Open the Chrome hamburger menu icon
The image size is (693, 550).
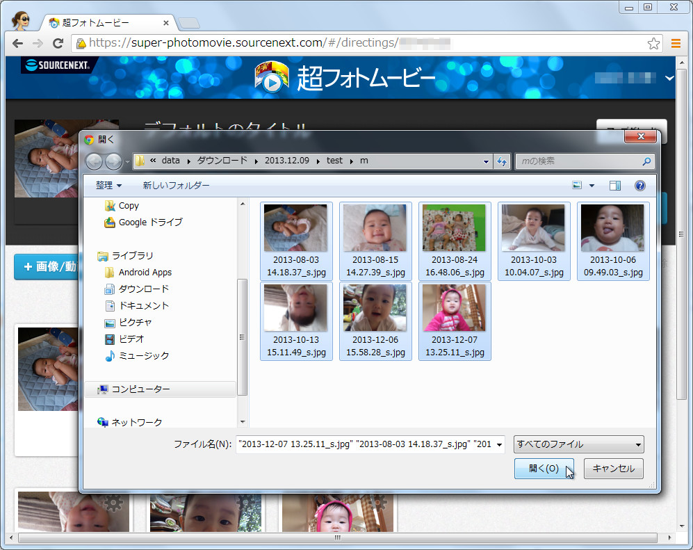pos(676,43)
